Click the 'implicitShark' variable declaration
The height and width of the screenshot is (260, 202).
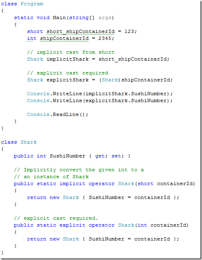tap(67, 59)
